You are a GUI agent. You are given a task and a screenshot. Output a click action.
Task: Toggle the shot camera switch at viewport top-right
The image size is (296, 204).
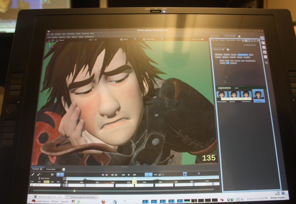click(202, 39)
